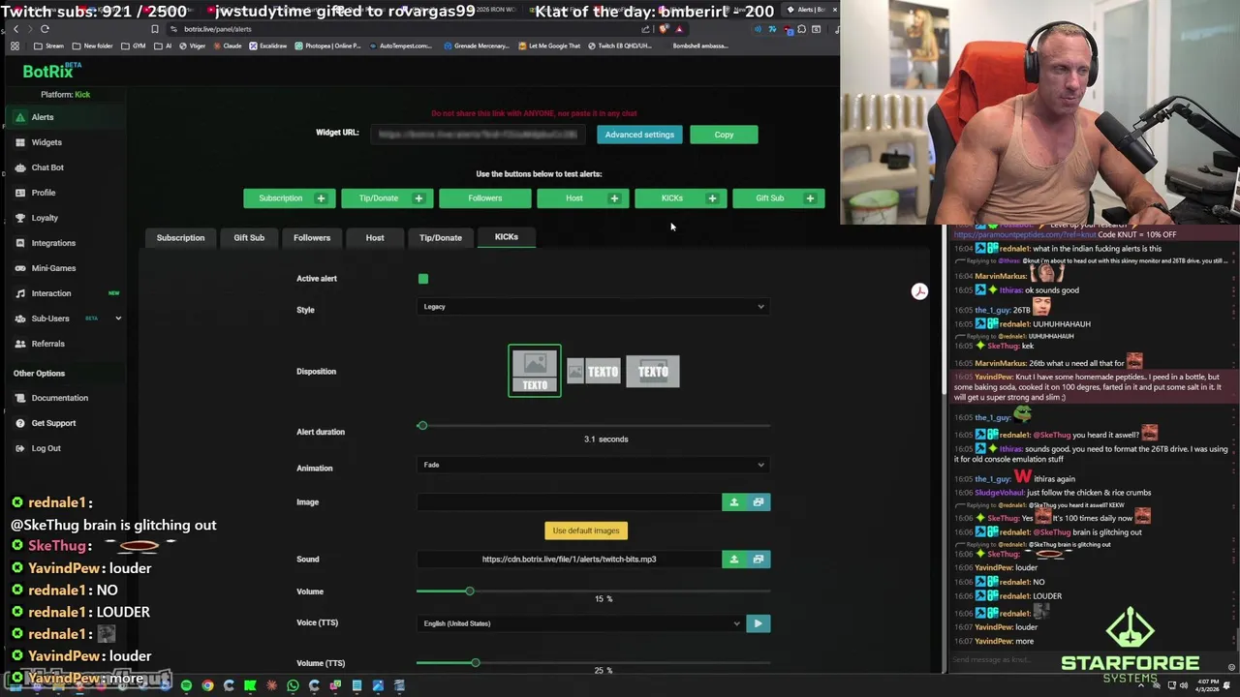Play the TTS voice preview
This screenshot has height=697, width=1240.
tap(759, 623)
